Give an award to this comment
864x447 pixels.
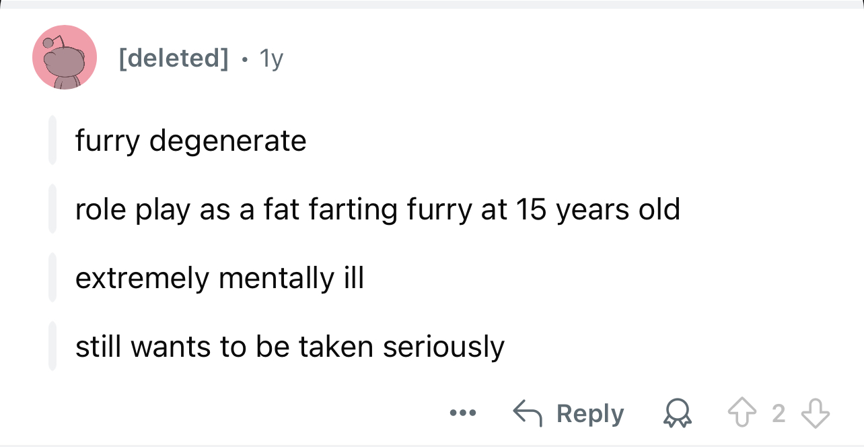(x=677, y=414)
